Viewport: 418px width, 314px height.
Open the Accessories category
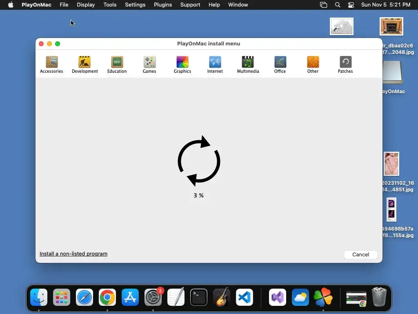click(51, 65)
